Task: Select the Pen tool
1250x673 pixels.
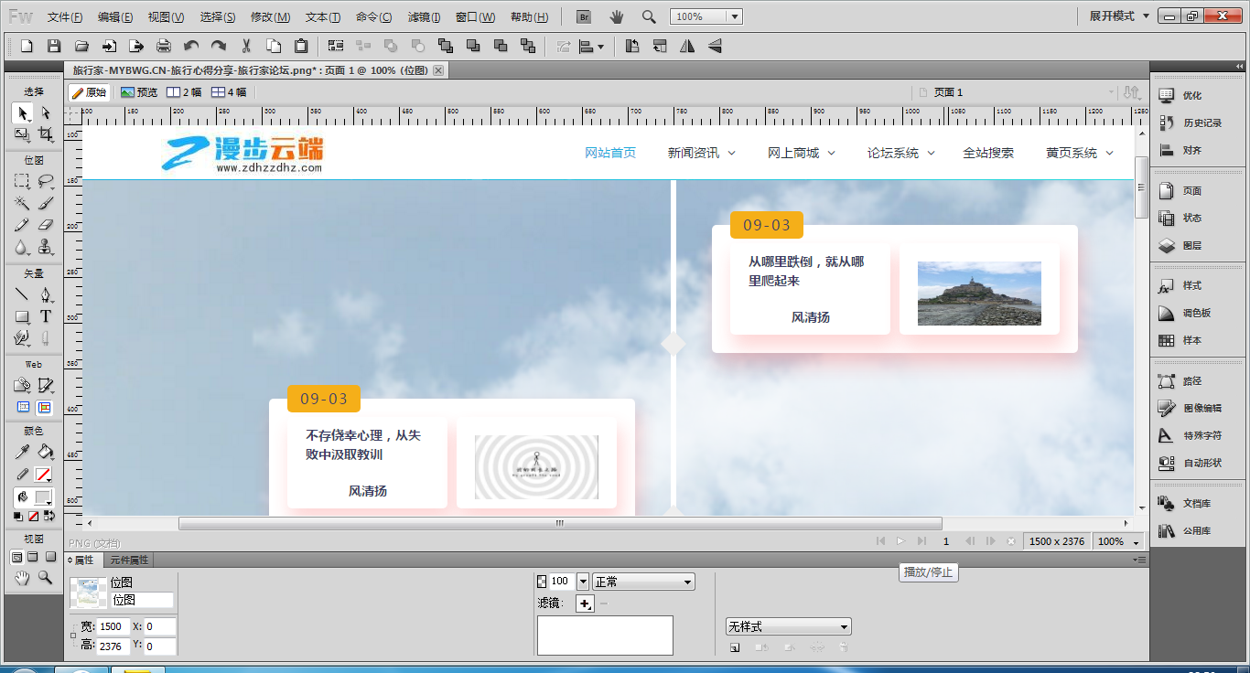Action: [x=45, y=294]
